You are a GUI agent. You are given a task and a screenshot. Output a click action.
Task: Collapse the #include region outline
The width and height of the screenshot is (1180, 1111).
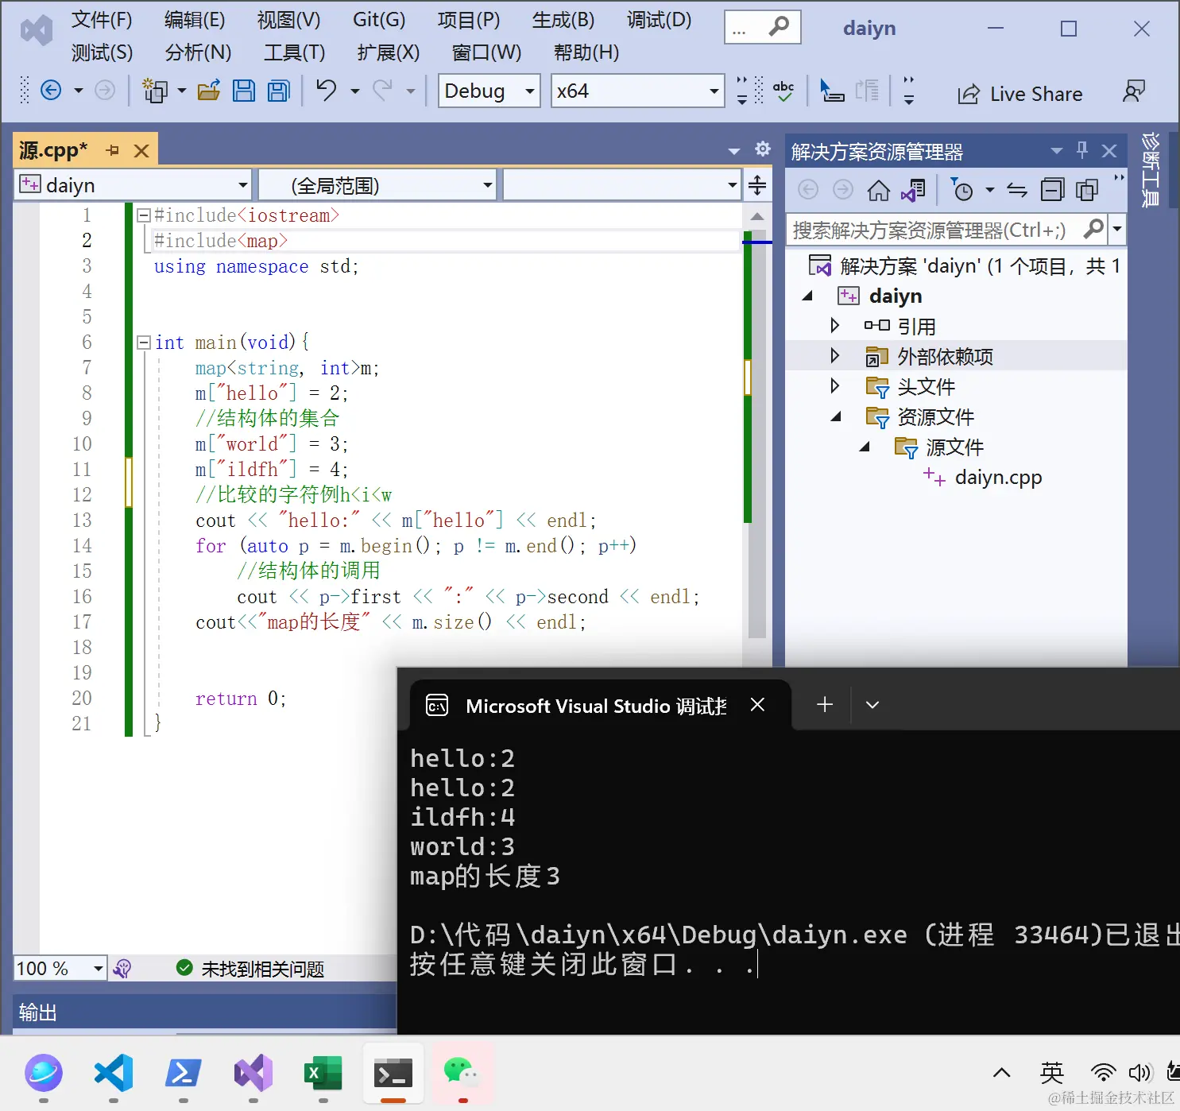pos(144,215)
